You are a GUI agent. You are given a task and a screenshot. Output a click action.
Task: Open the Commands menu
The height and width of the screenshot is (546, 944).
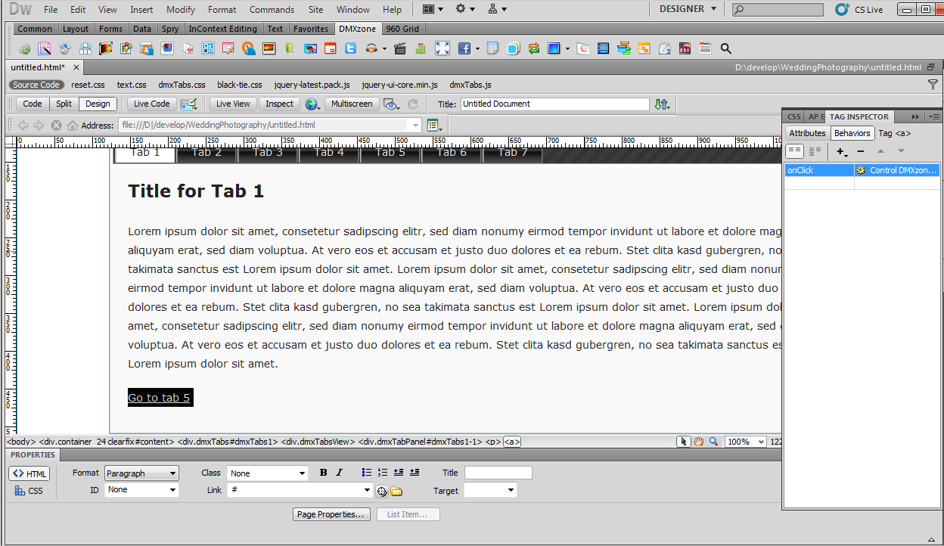coord(272,10)
